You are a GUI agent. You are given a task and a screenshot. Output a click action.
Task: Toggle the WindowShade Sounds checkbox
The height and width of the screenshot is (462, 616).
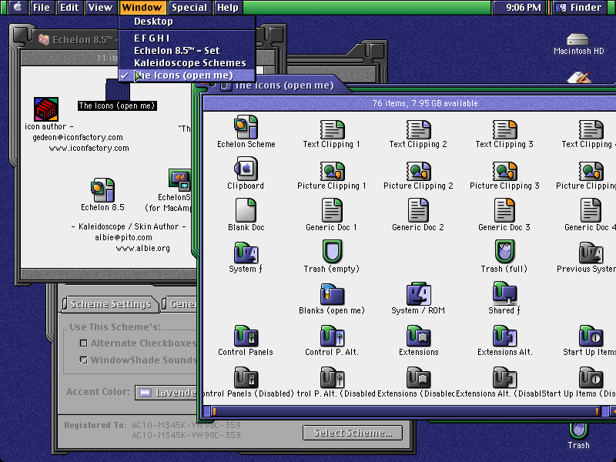(83, 360)
